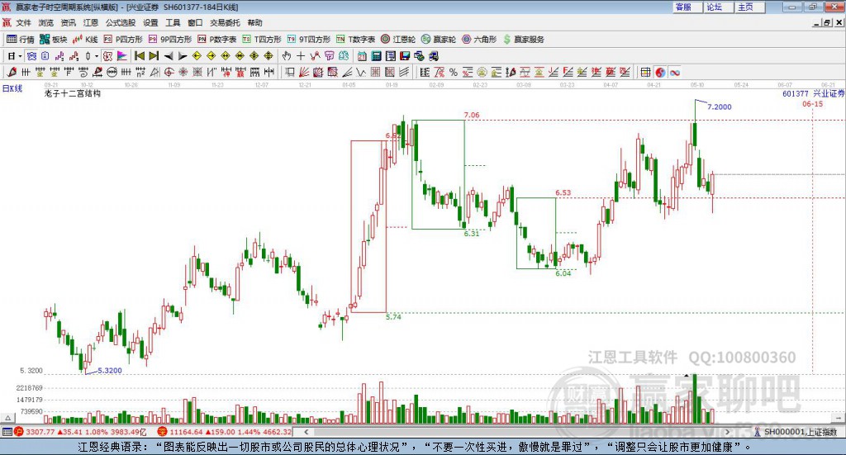This screenshot has width=846, height=455.
Task: Open the 9T四方形 tool
Action: click(x=309, y=40)
